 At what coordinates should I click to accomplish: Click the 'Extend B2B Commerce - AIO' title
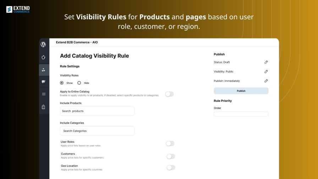(77, 42)
